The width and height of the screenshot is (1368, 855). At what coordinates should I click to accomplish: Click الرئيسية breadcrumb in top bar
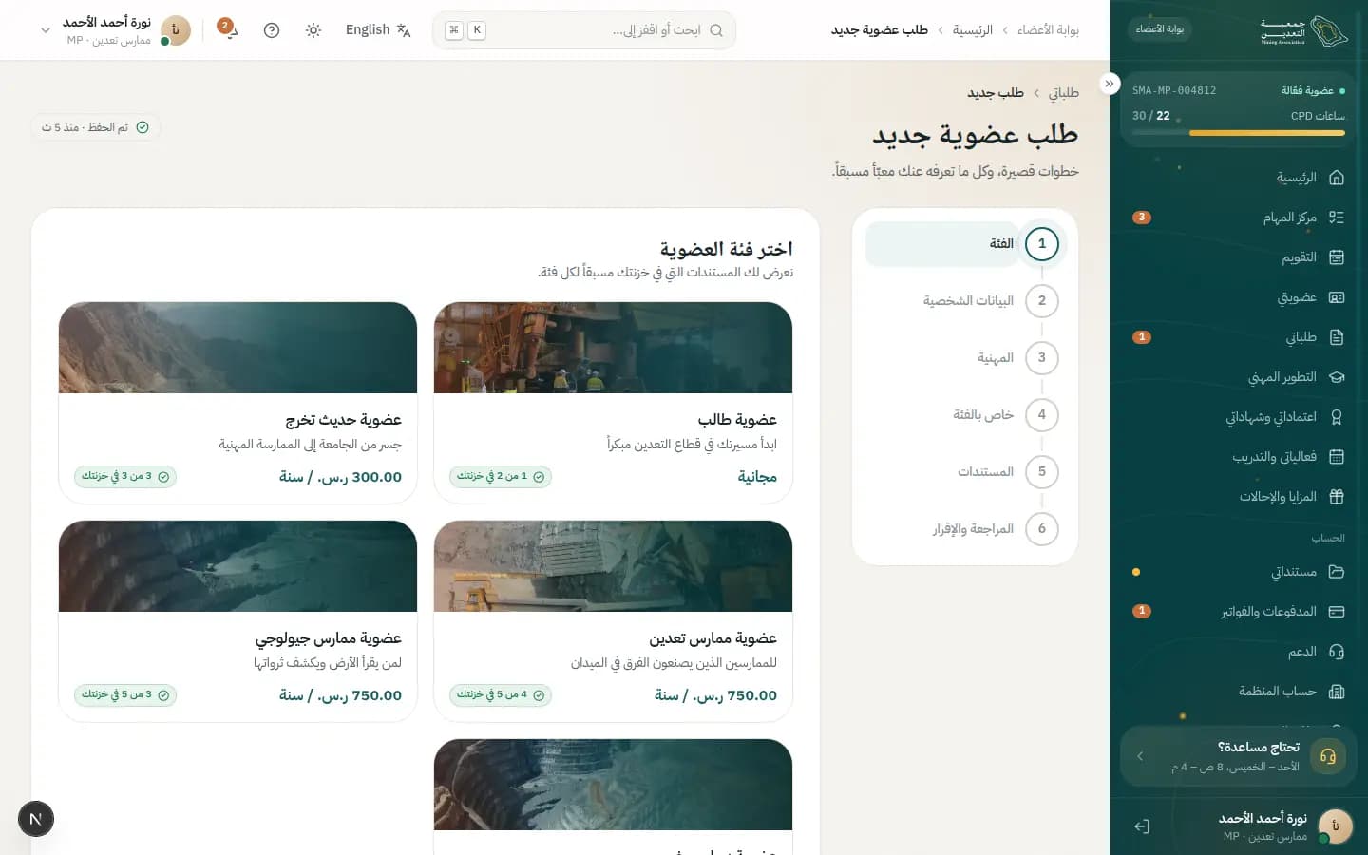[x=972, y=30]
